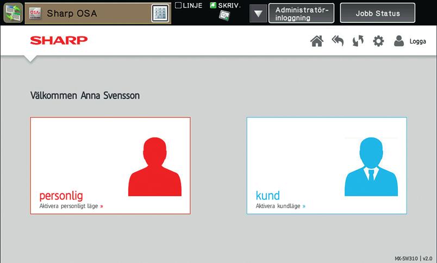The width and height of the screenshot is (437, 263).
Task: Click the user profile icon
Action: [x=399, y=41]
